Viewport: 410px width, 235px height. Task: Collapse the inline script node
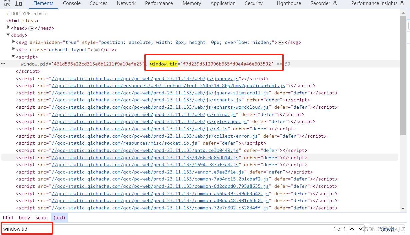tap(14, 57)
